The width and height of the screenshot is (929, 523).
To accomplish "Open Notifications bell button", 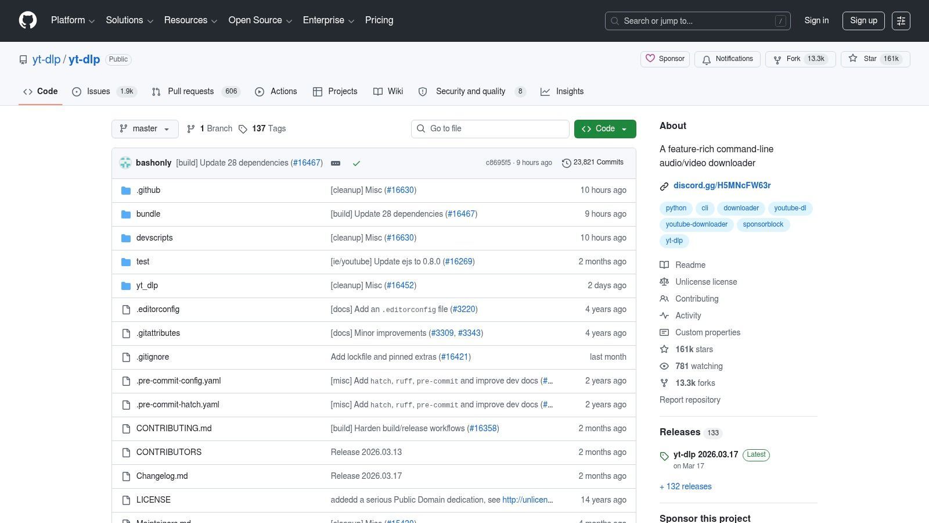I will [728, 59].
